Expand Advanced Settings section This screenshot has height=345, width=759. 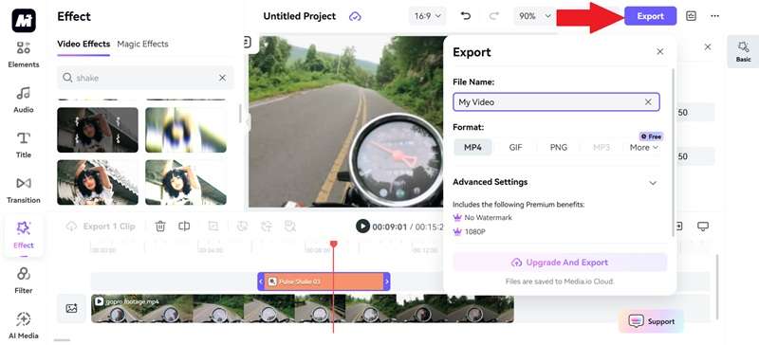(556, 182)
